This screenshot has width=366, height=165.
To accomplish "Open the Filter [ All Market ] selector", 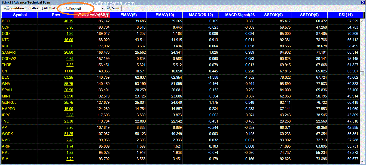I will coord(51,8).
